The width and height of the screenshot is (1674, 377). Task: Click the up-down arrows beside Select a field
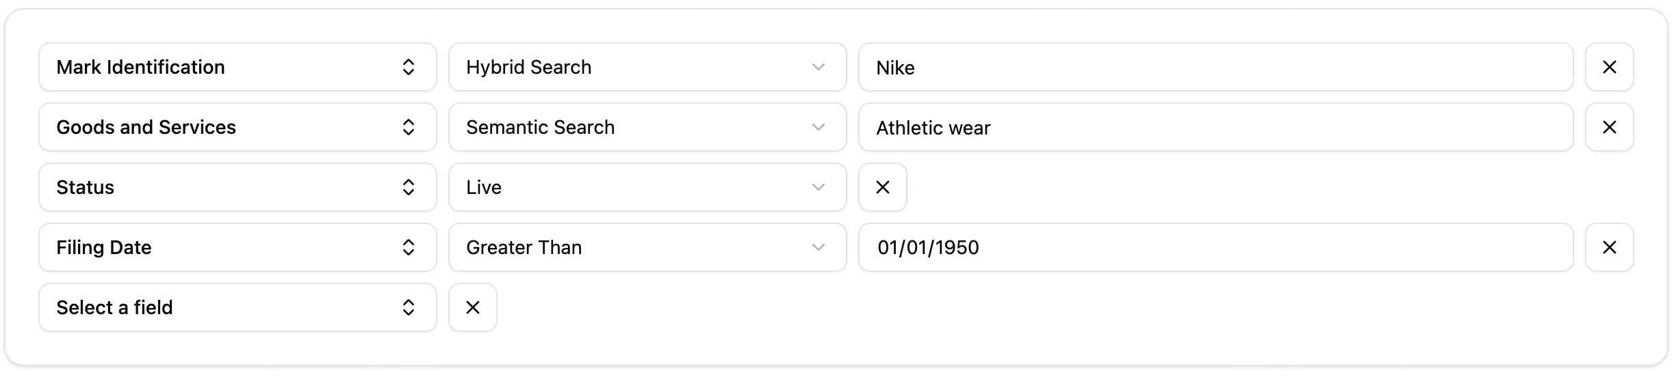click(408, 307)
